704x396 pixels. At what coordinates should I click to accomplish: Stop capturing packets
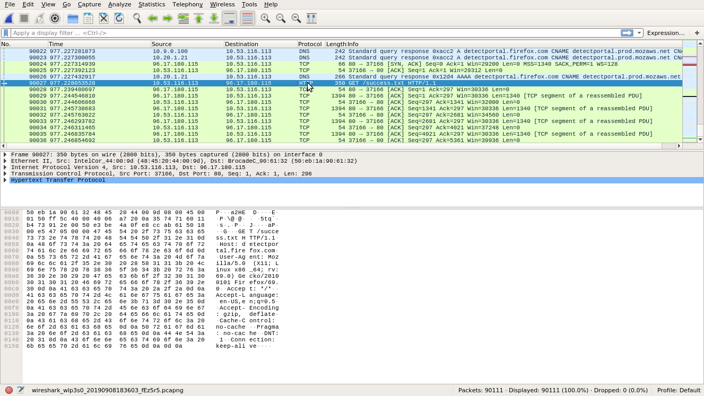(x=24, y=19)
